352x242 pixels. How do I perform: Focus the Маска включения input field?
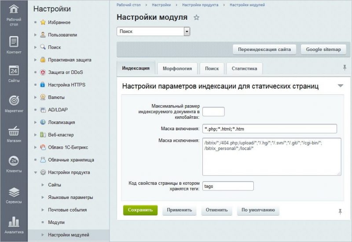[269, 128]
